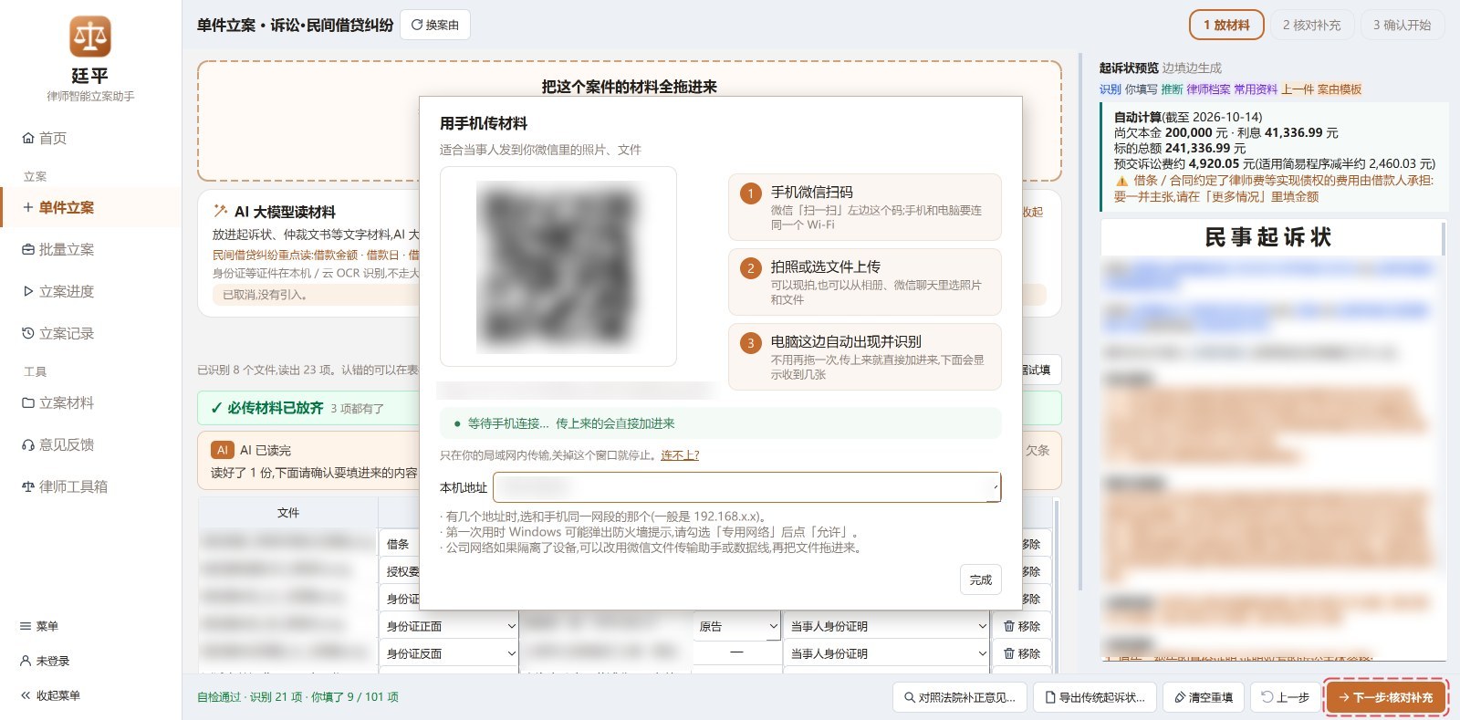Open the 本机地址 combo box

pyautogui.click(x=746, y=487)
